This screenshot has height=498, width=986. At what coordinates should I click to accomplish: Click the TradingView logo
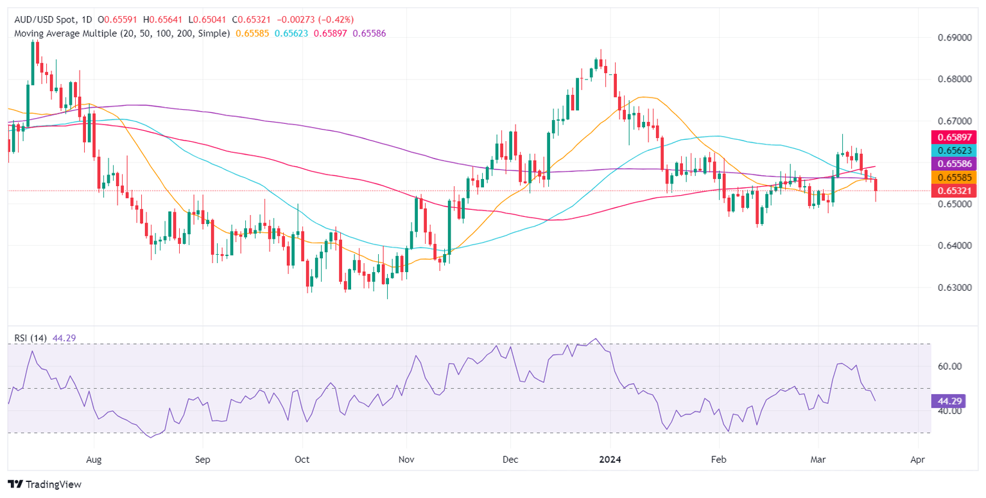(44, 485)
